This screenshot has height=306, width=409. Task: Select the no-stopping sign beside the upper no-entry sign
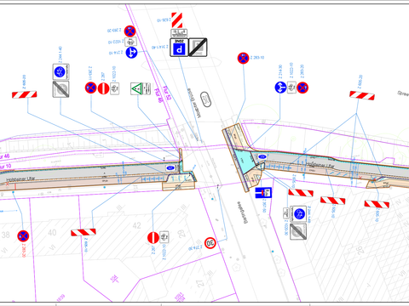(x=91, y=88)
